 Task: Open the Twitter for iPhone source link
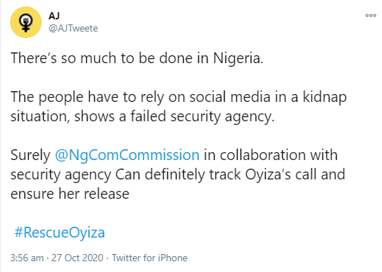pyautogui.click(x=149, y=258)
